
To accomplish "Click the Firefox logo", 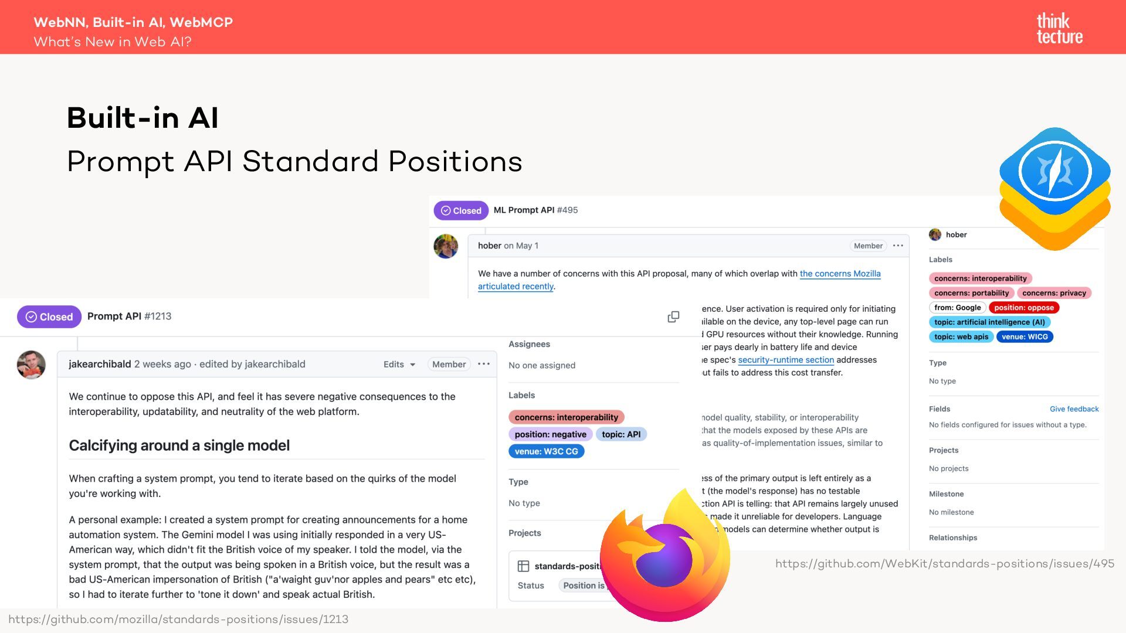I will [665, 554].
